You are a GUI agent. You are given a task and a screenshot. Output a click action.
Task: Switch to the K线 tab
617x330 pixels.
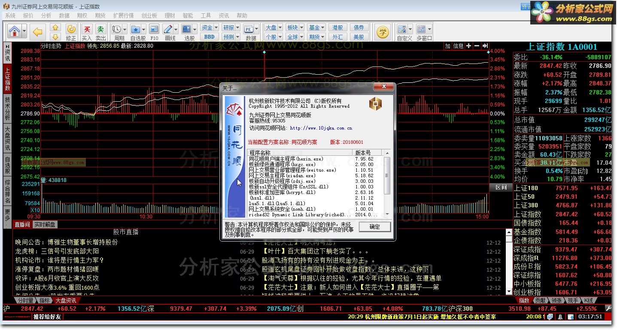tap(588, 300)
